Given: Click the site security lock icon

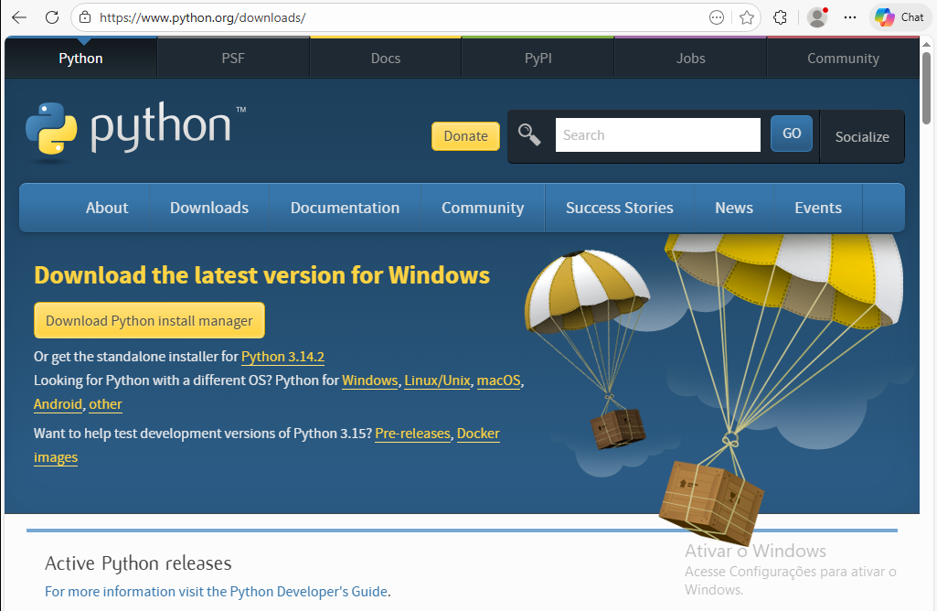Looking at the screenshot, I should 86,16.
